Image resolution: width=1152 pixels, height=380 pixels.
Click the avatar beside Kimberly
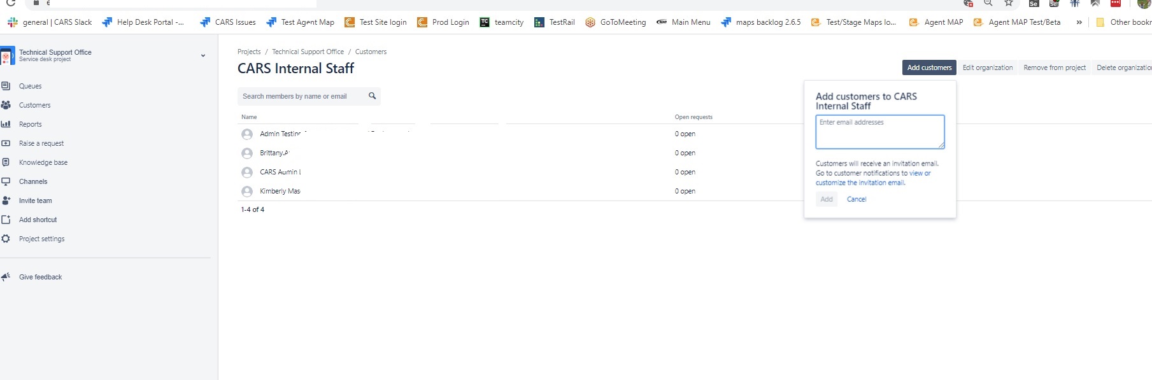click(247, 192)
